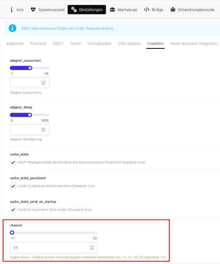Go to Home Assistant Integration tab
The height and width of the screenshot is (264, 220).
(194, 43)
